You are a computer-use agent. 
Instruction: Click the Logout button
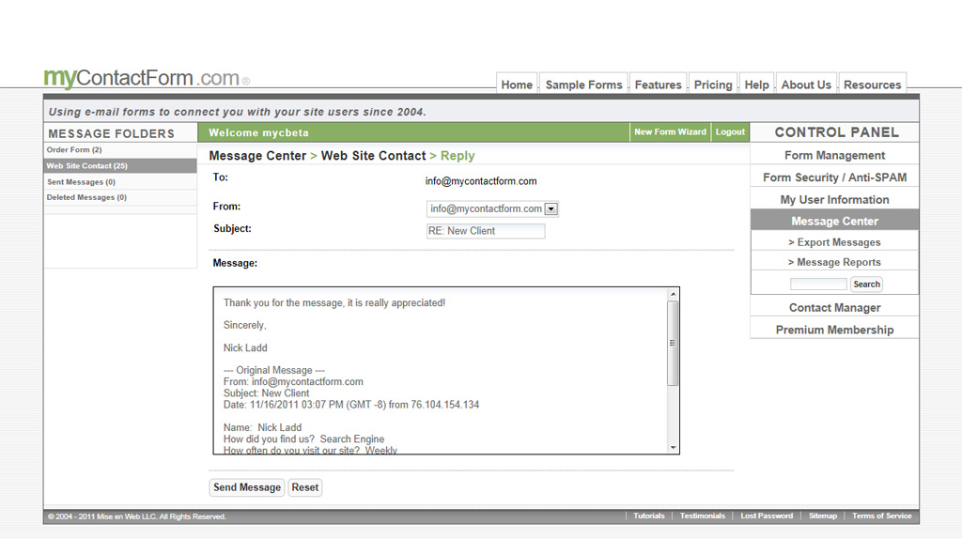730,131
